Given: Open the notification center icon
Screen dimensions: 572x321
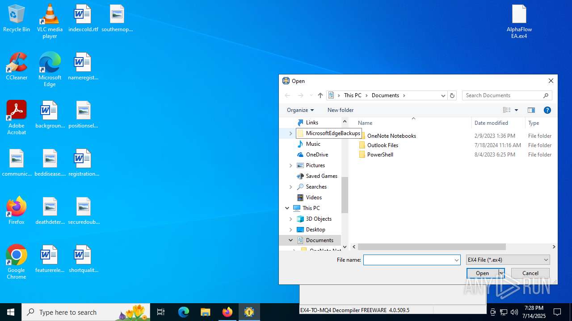Looking at the screenshot, I should (x=557, y=312).
